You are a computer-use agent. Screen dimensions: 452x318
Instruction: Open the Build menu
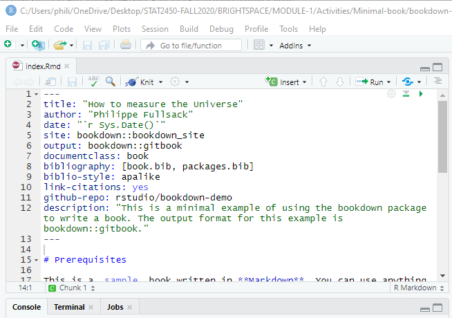click(189, 29)
